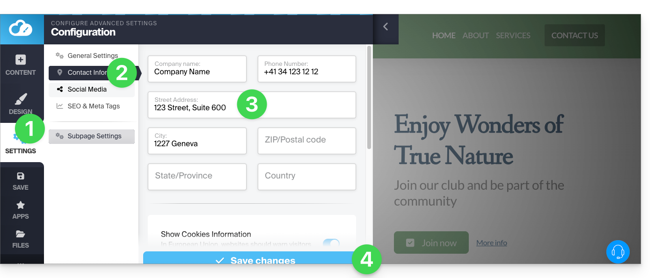Go to HOME in the site preview
This screenshot has width=655, height=278.
tap(444, 36)
